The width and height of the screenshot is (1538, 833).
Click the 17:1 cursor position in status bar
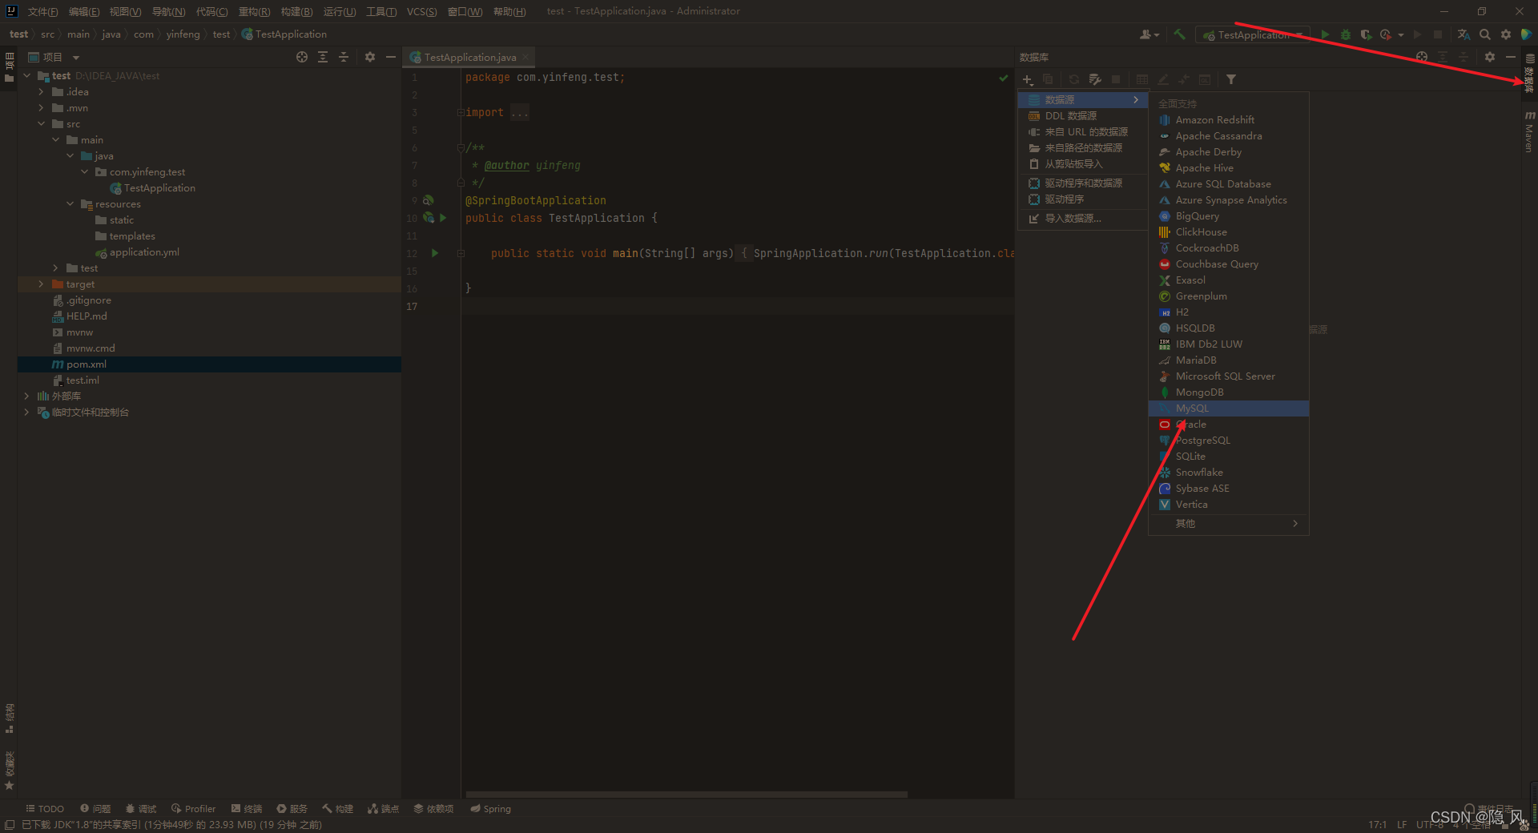[1377, 824]
